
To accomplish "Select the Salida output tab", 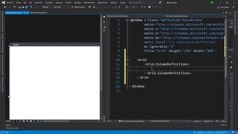I will click(x=23, y=128).
